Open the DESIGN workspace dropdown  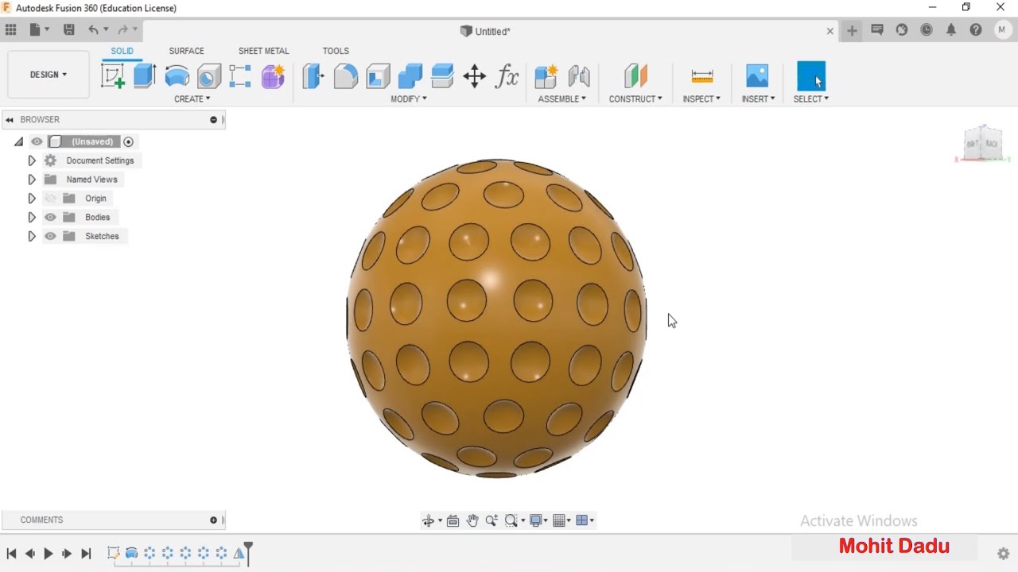pos(49,75)
